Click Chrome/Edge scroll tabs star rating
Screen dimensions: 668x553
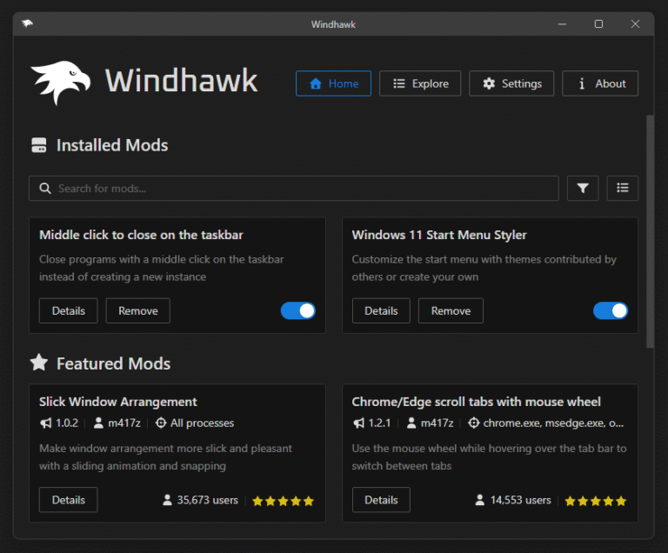[596, 501]
